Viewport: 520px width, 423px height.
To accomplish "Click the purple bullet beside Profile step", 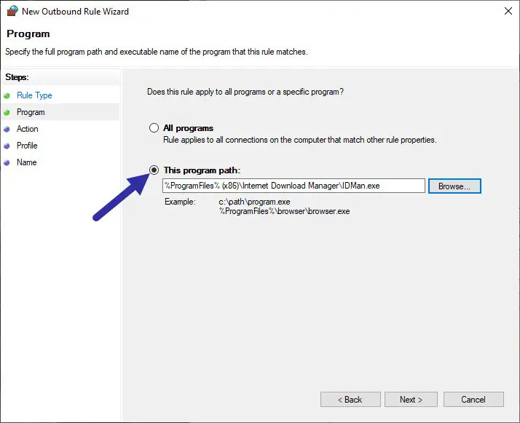I will tap(7, 146).
